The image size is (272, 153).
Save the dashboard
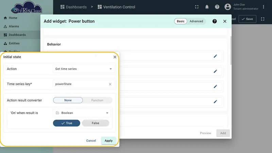click(x=248, y=19)
